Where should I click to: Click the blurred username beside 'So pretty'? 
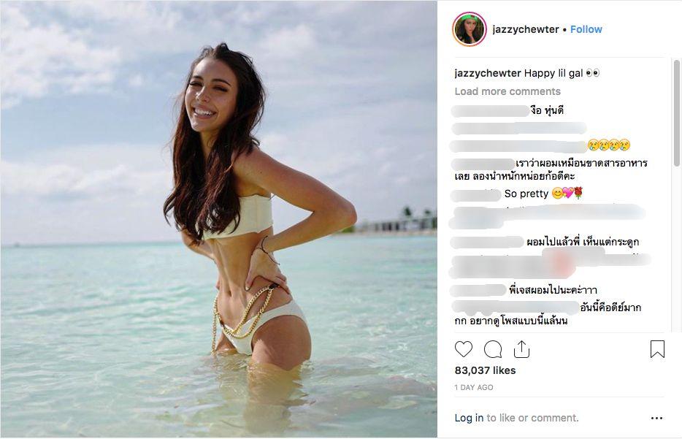tap(476, 194)
